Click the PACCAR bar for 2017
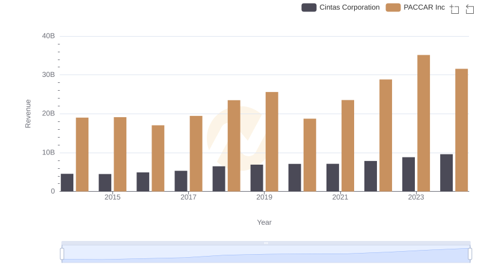This screenshot has height=277, width=481. tap(196, 153)
